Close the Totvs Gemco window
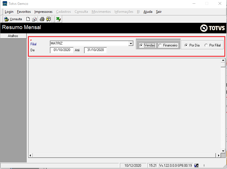This screenshot has height=169, width=227. click(x=220, y=3)
